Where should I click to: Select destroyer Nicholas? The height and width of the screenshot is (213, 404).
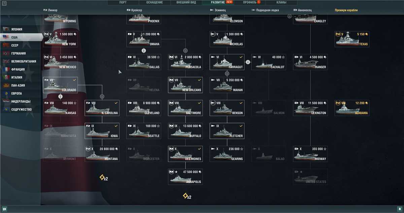[227, 39]
